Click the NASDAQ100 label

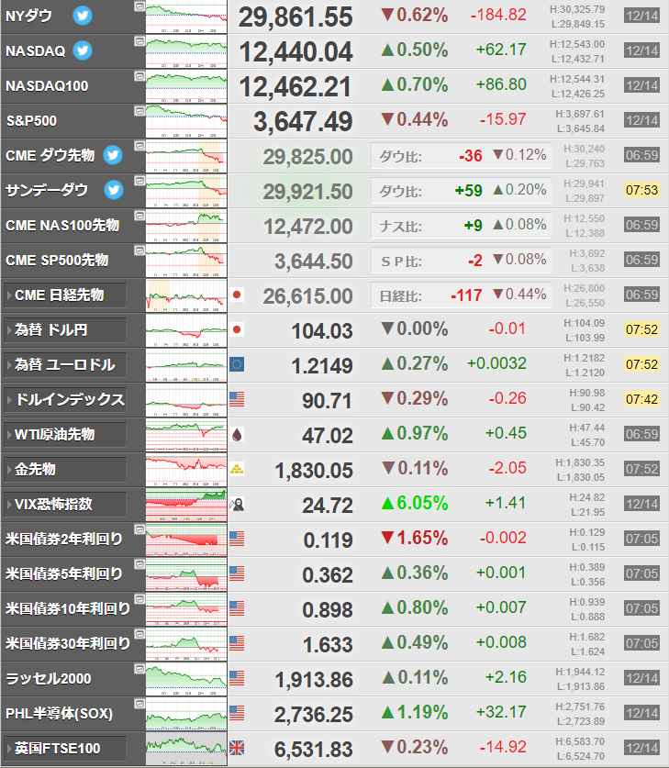coord(47,86)
